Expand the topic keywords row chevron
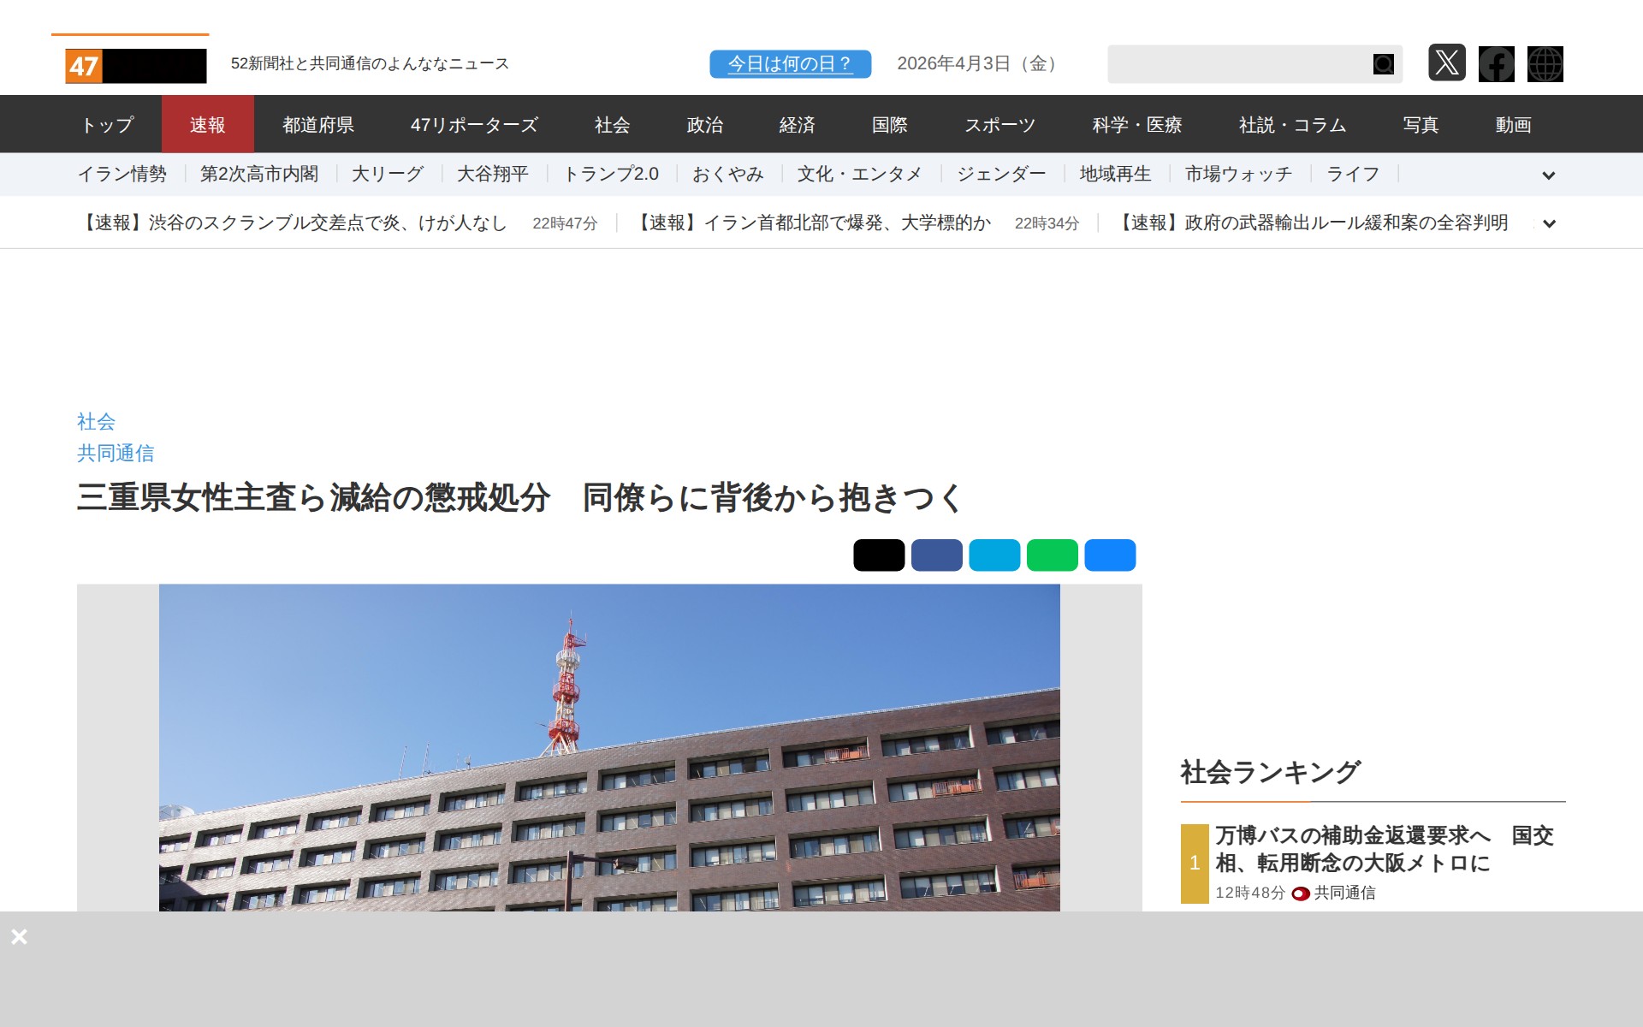1643x1027 pixels. coord(1548,175)
